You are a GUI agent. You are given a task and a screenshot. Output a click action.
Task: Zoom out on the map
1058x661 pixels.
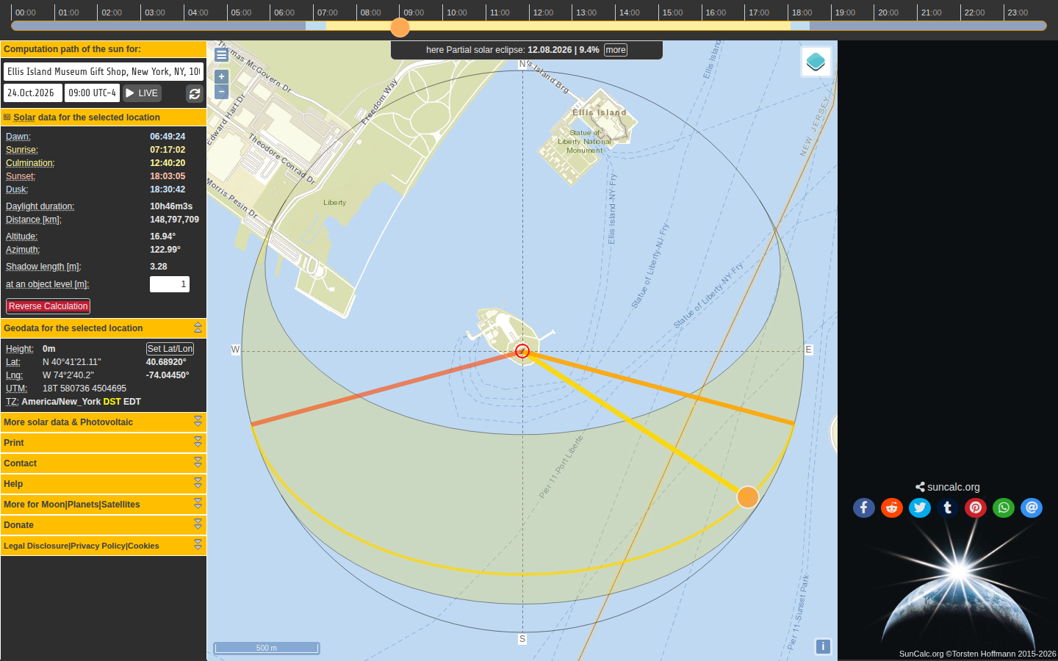click(x=221, y=92)
